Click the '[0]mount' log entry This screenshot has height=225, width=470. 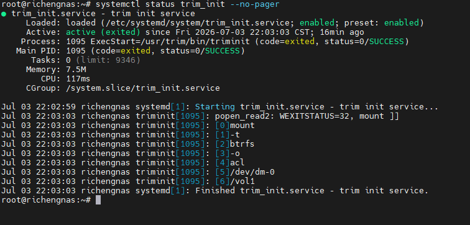pos(235,125)
